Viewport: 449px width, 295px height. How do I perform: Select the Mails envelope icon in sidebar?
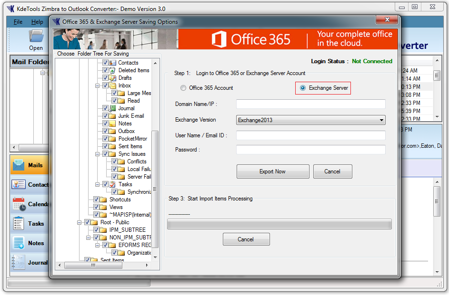(x=19, y=165)
